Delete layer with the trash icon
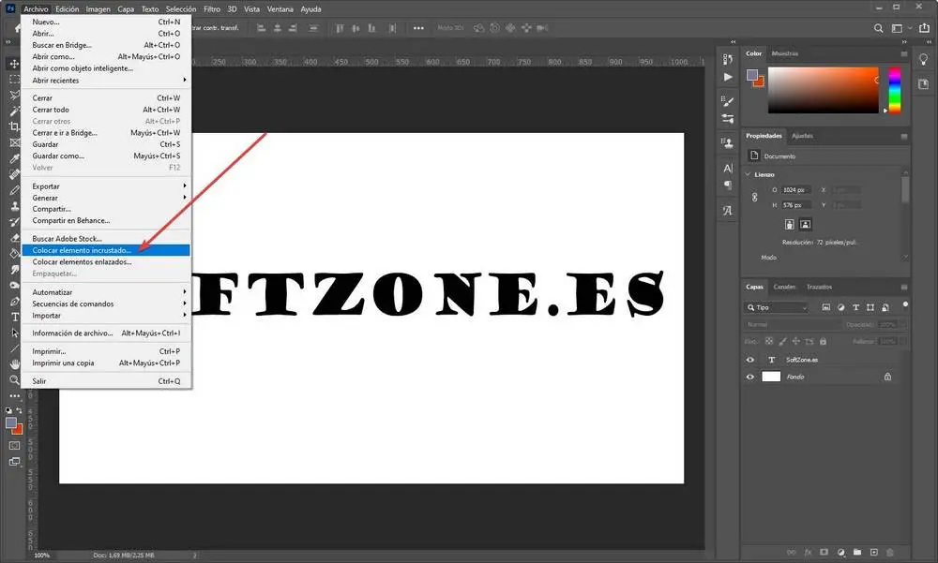Screen dimensions: 938x563 889,553
